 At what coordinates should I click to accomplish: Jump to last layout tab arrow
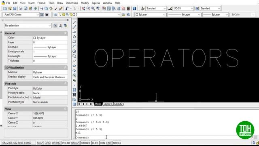(91, 104)
